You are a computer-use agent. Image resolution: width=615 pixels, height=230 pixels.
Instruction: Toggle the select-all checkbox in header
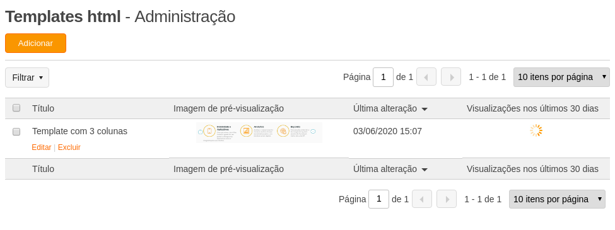(x=16, y=108)
